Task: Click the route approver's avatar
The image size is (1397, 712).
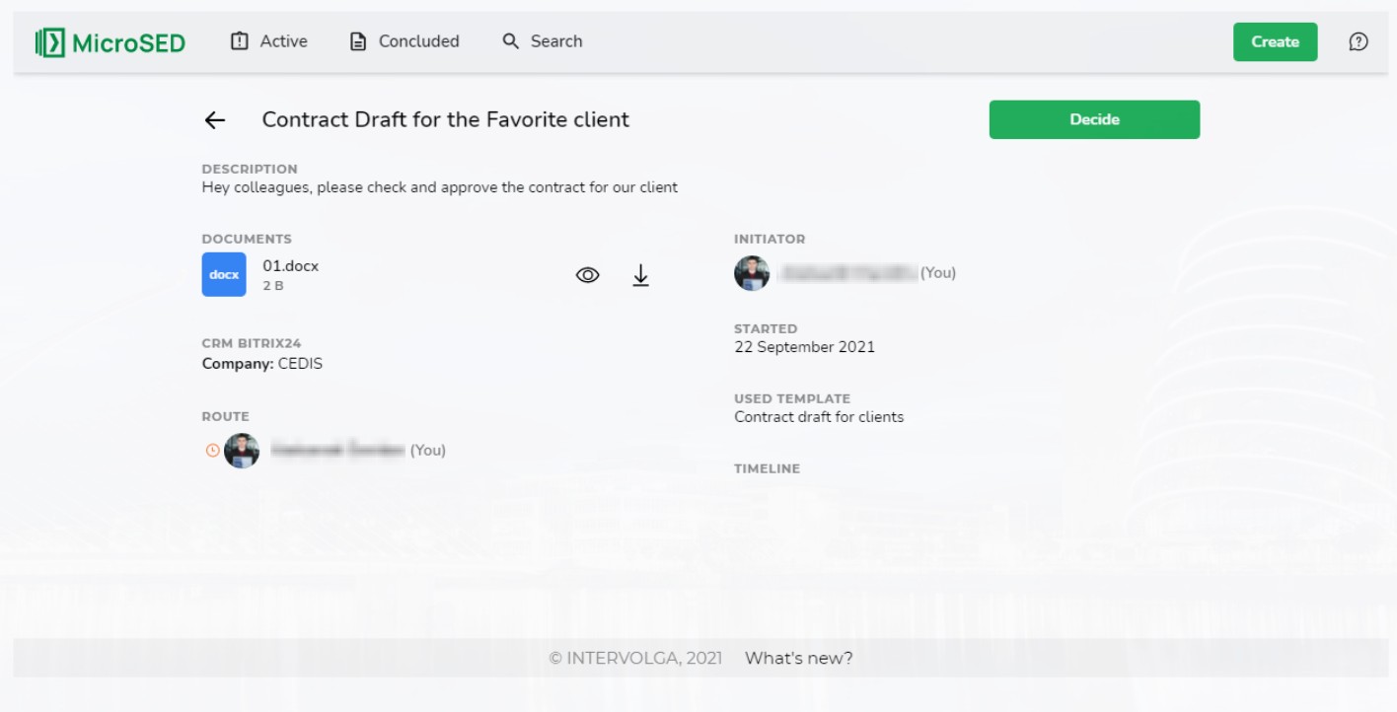Action: click(x=242, y=451)
